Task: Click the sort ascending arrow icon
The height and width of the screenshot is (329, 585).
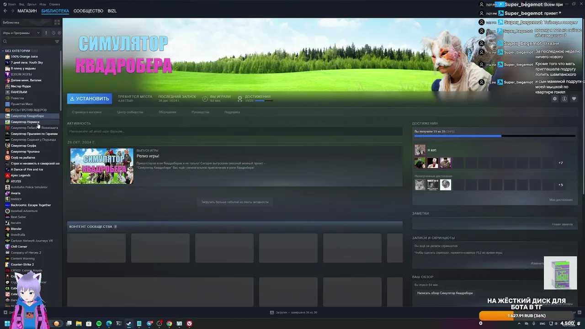Action: point(46,33)
